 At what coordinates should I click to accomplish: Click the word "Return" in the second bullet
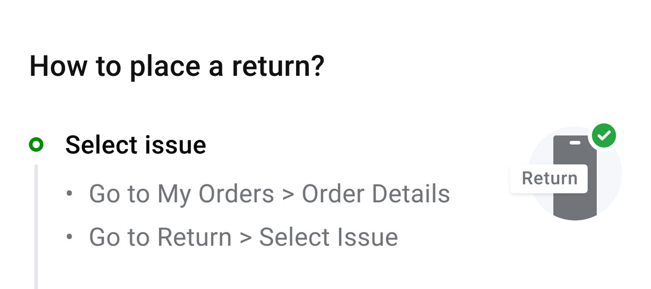pyautogui.click(x=194, y=237)
